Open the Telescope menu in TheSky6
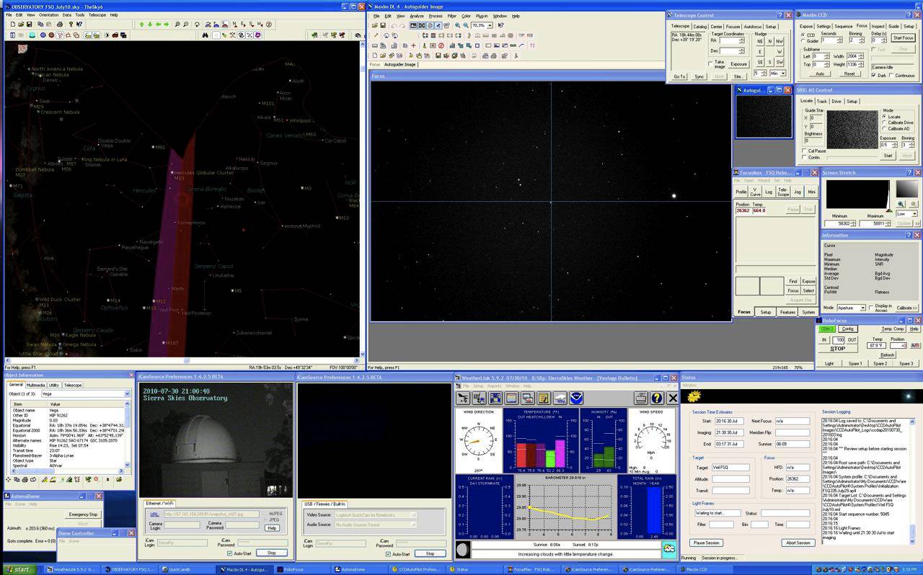Viewport: 923px width, 575px height. (97, 14)
